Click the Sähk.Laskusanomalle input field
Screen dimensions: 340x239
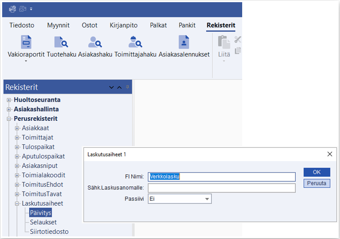222,188
